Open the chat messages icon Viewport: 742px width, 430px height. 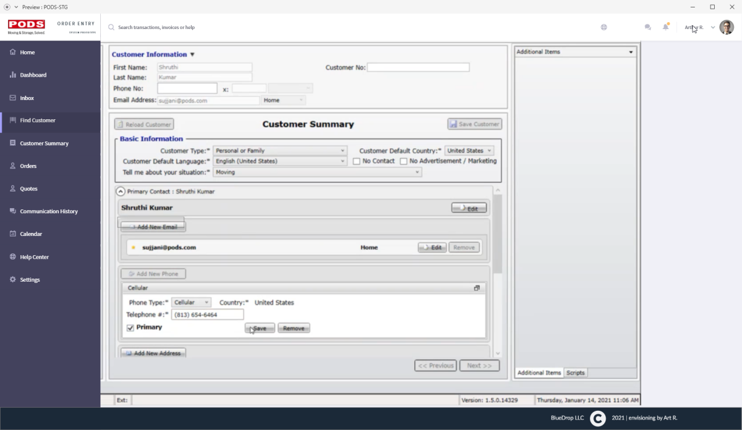click(x=647, y=27)
